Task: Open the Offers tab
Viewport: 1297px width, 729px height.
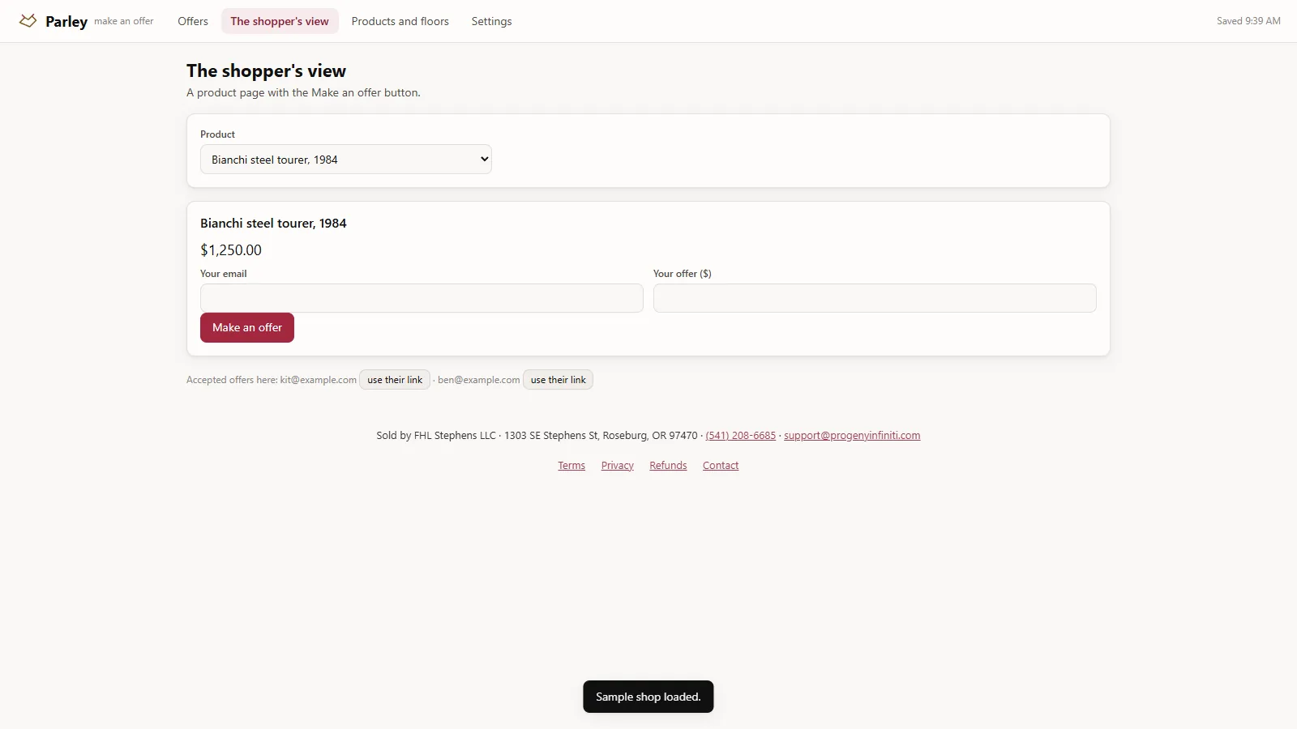Action: tap(193, 21)
